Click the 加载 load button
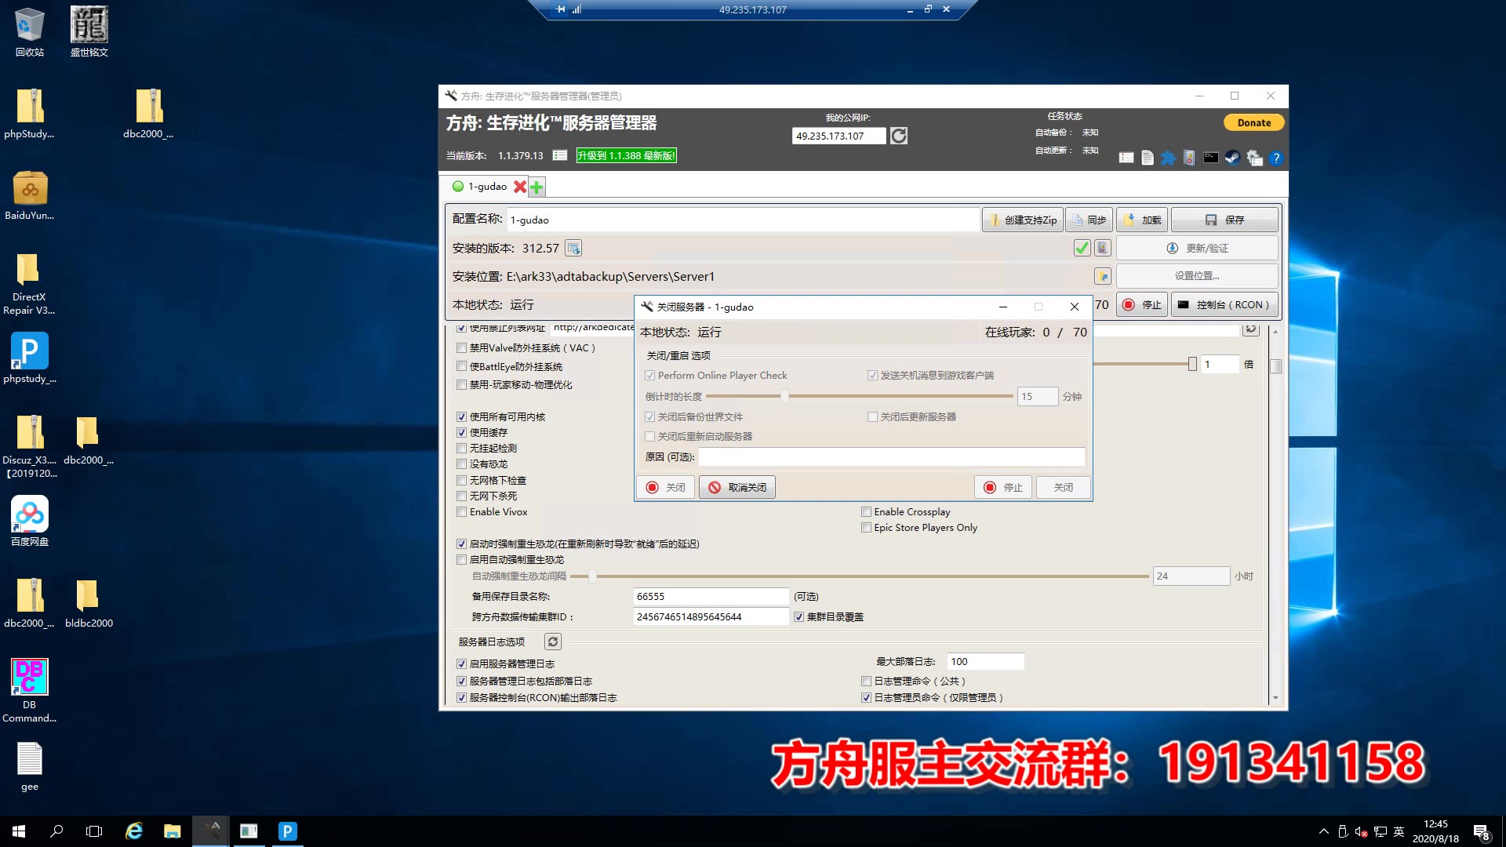 (1142, 220)
